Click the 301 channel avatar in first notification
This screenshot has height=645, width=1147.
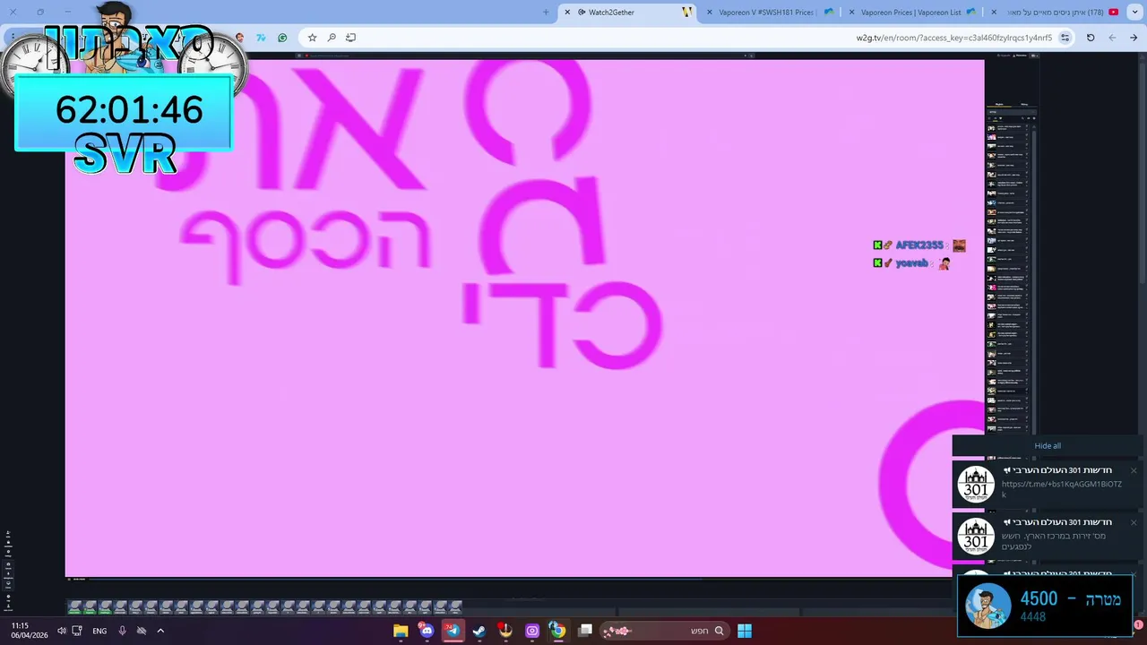(976, 485)
